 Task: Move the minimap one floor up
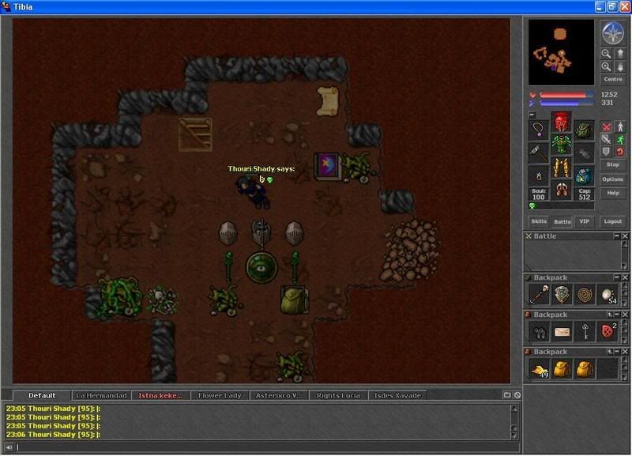620,53
